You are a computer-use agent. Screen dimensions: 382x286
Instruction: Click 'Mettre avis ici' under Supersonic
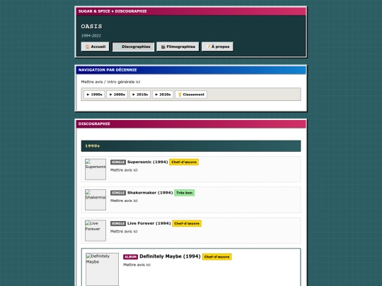(x=124, y=170)
